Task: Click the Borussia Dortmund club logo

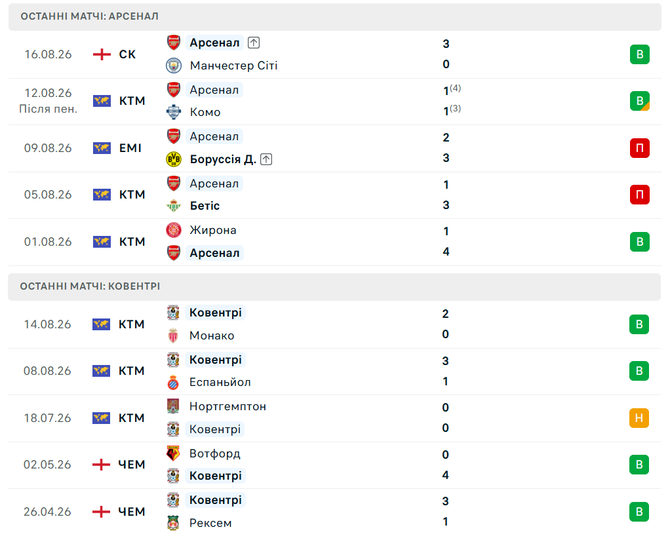Action: pos(174,159)
